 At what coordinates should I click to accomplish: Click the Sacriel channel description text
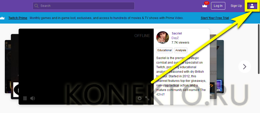pos(181,77)
